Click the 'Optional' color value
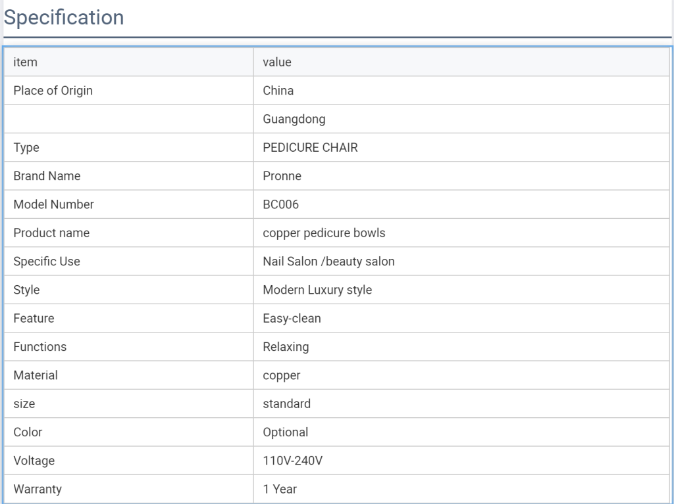 click(286, 432)
